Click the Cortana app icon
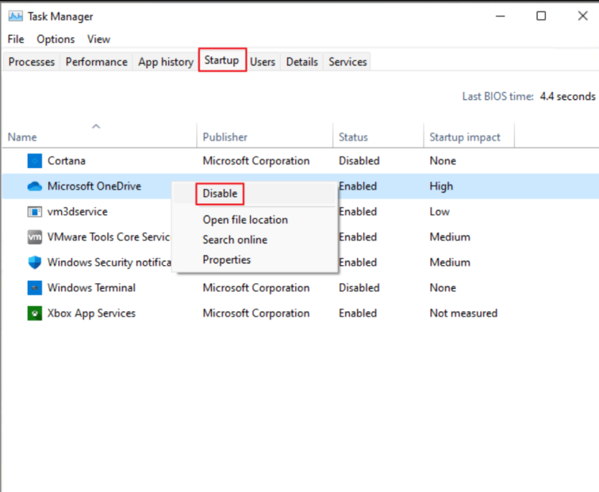The height and width of the screenshot is (492, 599). coord(35,161)
